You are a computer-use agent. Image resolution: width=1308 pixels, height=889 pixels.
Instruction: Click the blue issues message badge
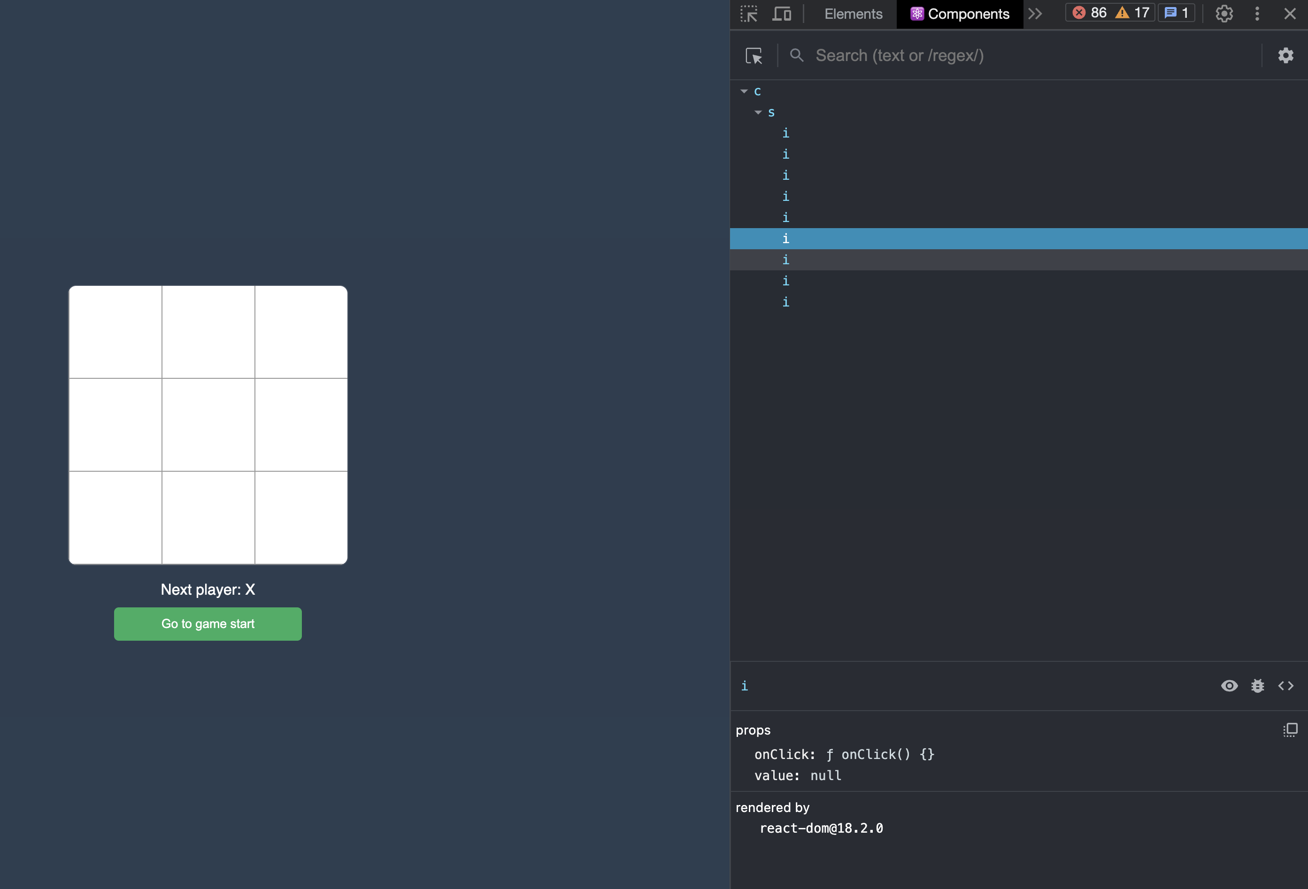1176,13
